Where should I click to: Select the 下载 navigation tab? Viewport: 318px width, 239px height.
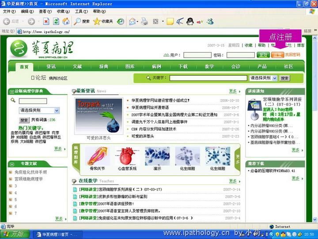pos(183,66)
